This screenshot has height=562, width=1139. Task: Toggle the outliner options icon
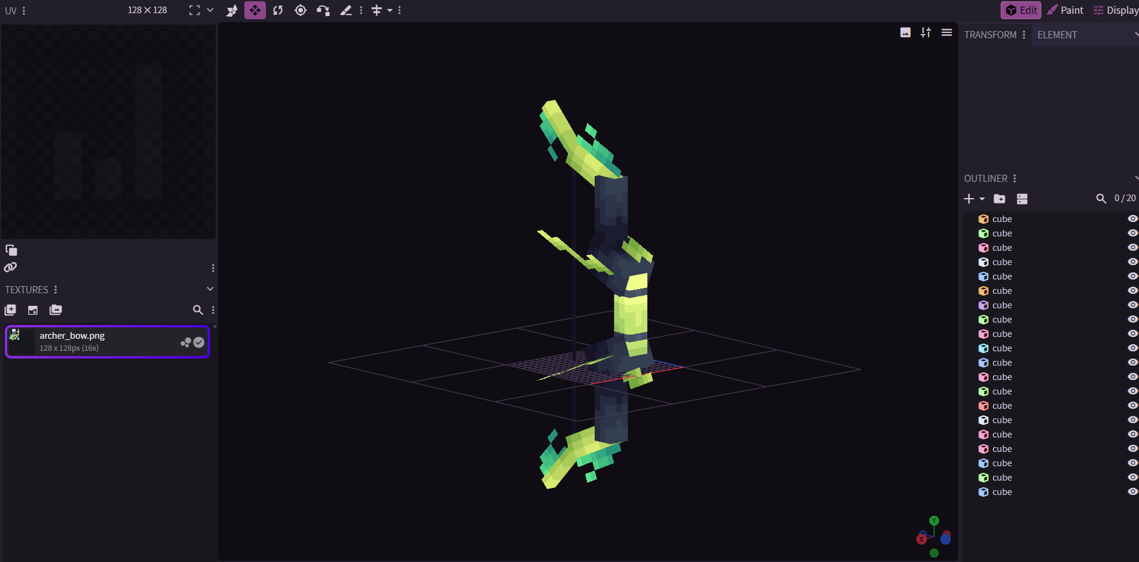tap(1022, 199)
